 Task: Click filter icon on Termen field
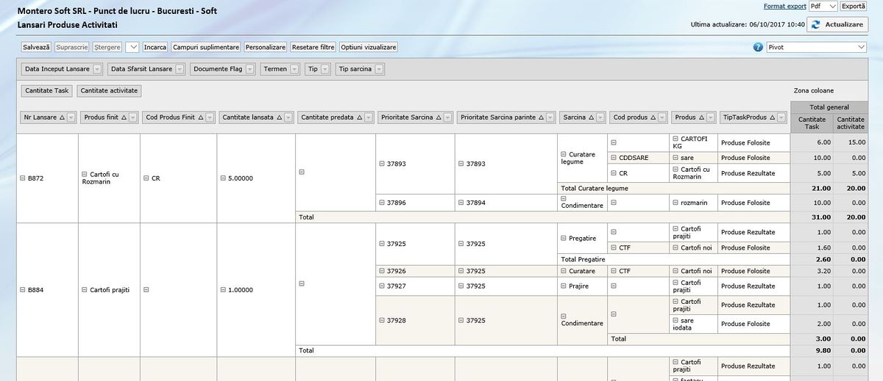click(x=294, y=69)
